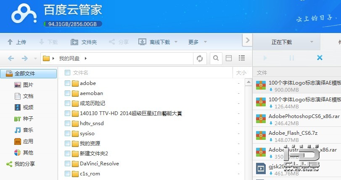Viewport: 341px width, 180px height.
Task: Check the 新建文件夹2 folder checkbox
Action: (x=67, y=154)
